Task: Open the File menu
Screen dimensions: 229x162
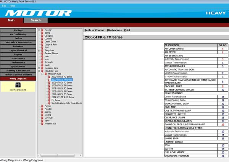Action: tap(4, 6)
